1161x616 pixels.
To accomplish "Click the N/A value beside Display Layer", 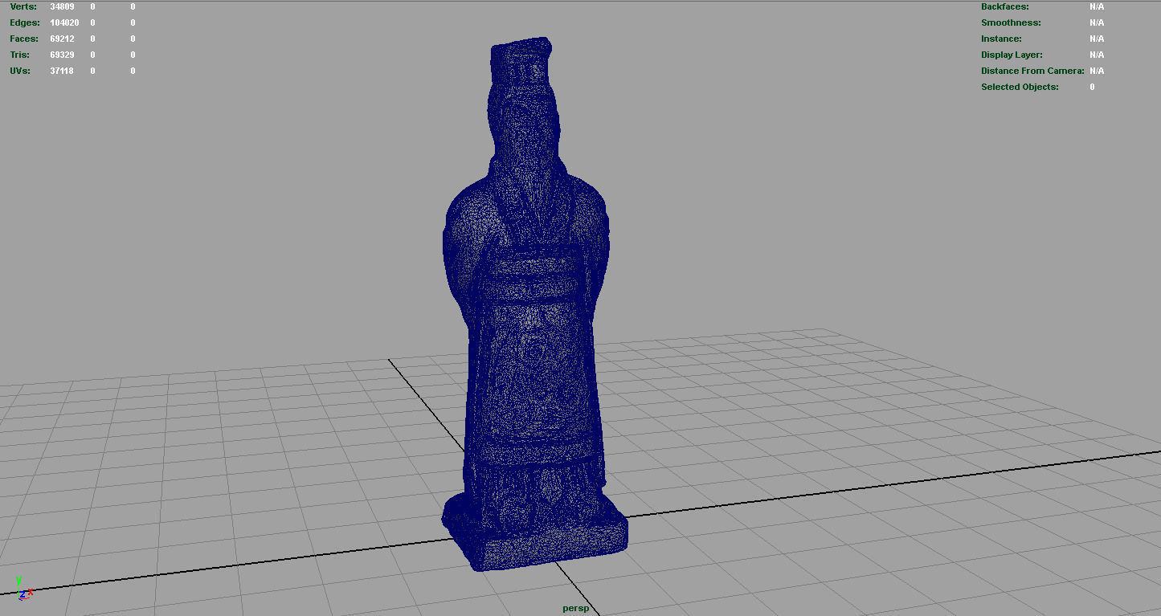I will (1097, 55).
